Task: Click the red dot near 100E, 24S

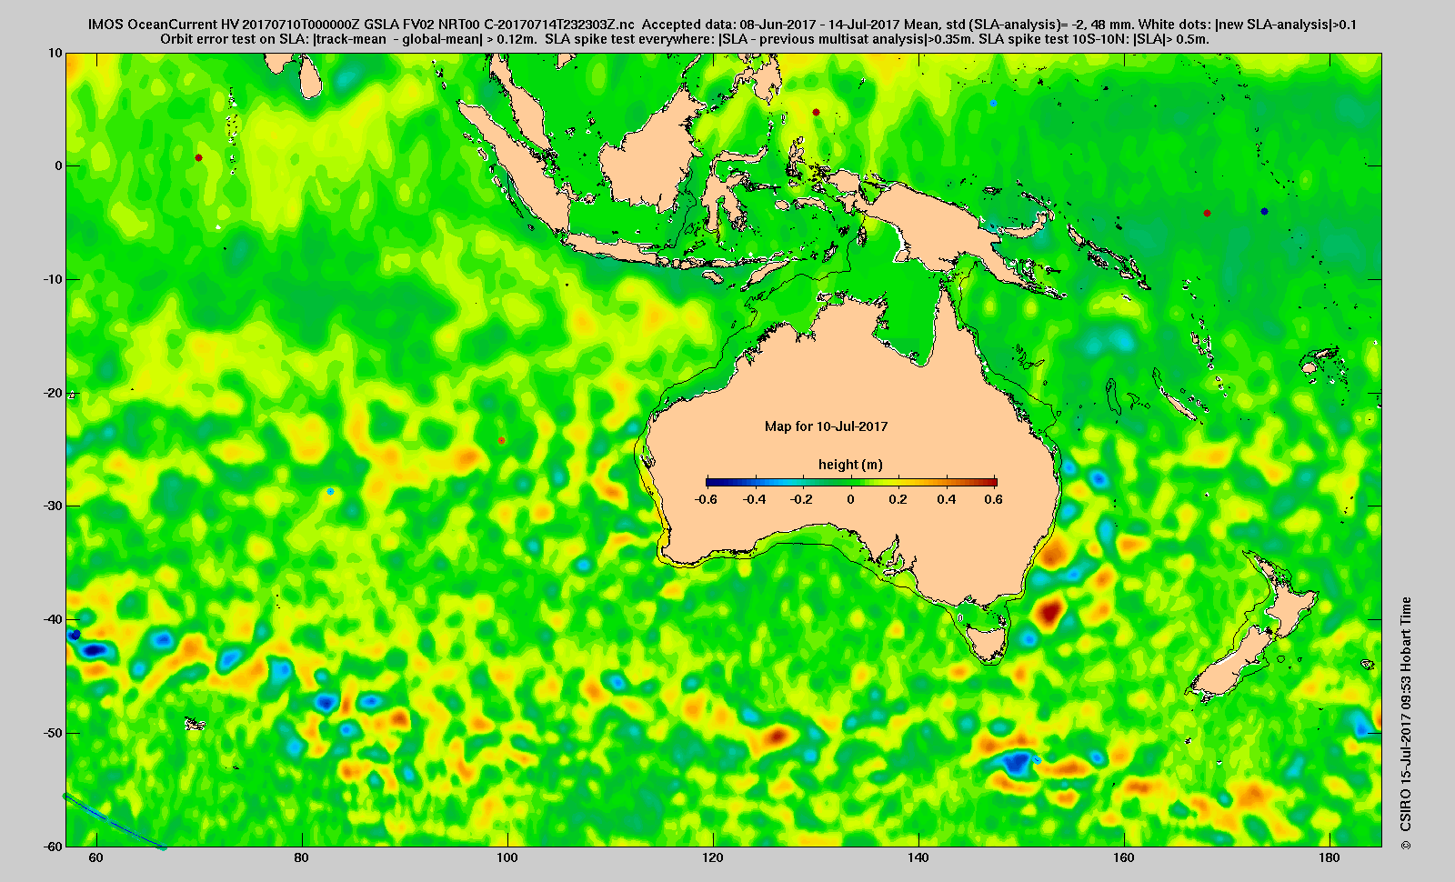Action: (501, 440)
